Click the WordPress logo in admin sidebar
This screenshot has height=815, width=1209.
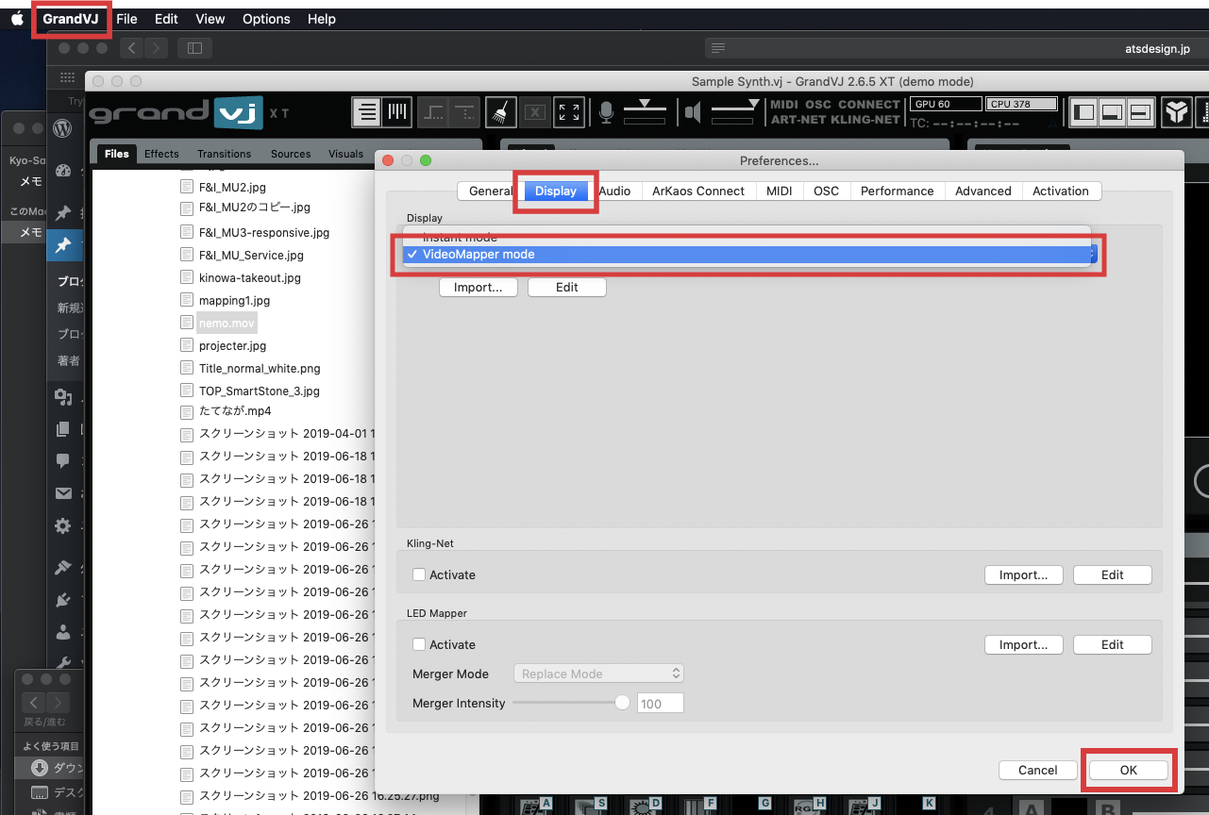[63, 127]
